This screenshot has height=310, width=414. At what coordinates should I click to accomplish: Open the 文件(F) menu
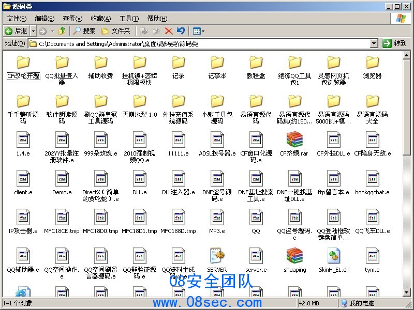click(17, 19)
